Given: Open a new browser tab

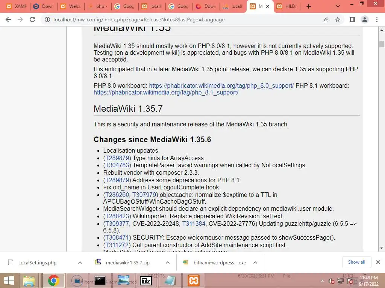Looking at the screenshot, I should tap(309, 6).
